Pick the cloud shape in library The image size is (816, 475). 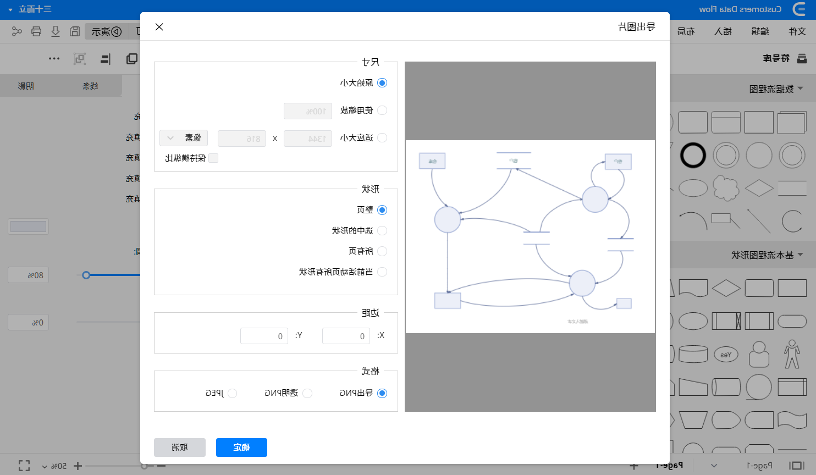pos(726,188)
